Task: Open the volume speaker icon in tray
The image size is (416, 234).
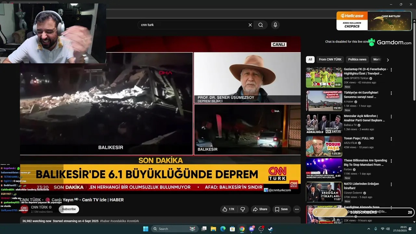Action: (388, 229)
